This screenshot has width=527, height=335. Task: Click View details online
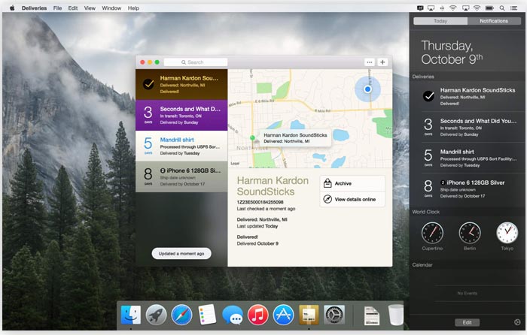point(352,199)
